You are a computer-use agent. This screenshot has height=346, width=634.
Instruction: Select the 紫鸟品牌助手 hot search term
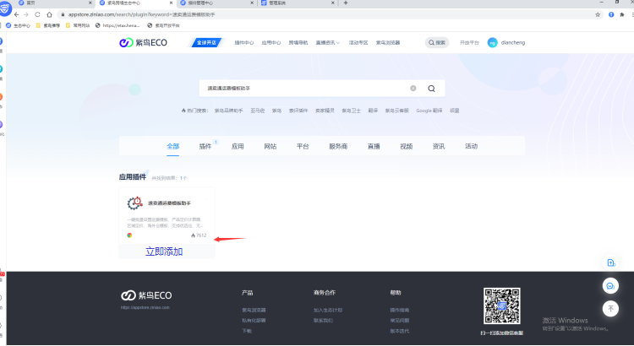pos(228,111)
